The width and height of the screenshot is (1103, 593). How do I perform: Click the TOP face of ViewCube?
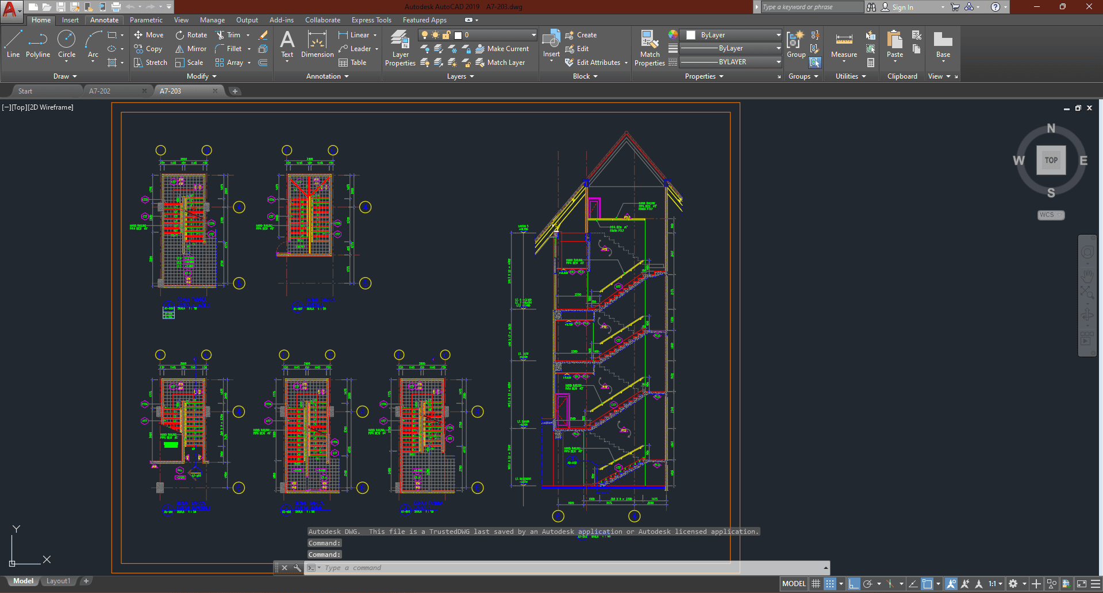coord(1051,160)
